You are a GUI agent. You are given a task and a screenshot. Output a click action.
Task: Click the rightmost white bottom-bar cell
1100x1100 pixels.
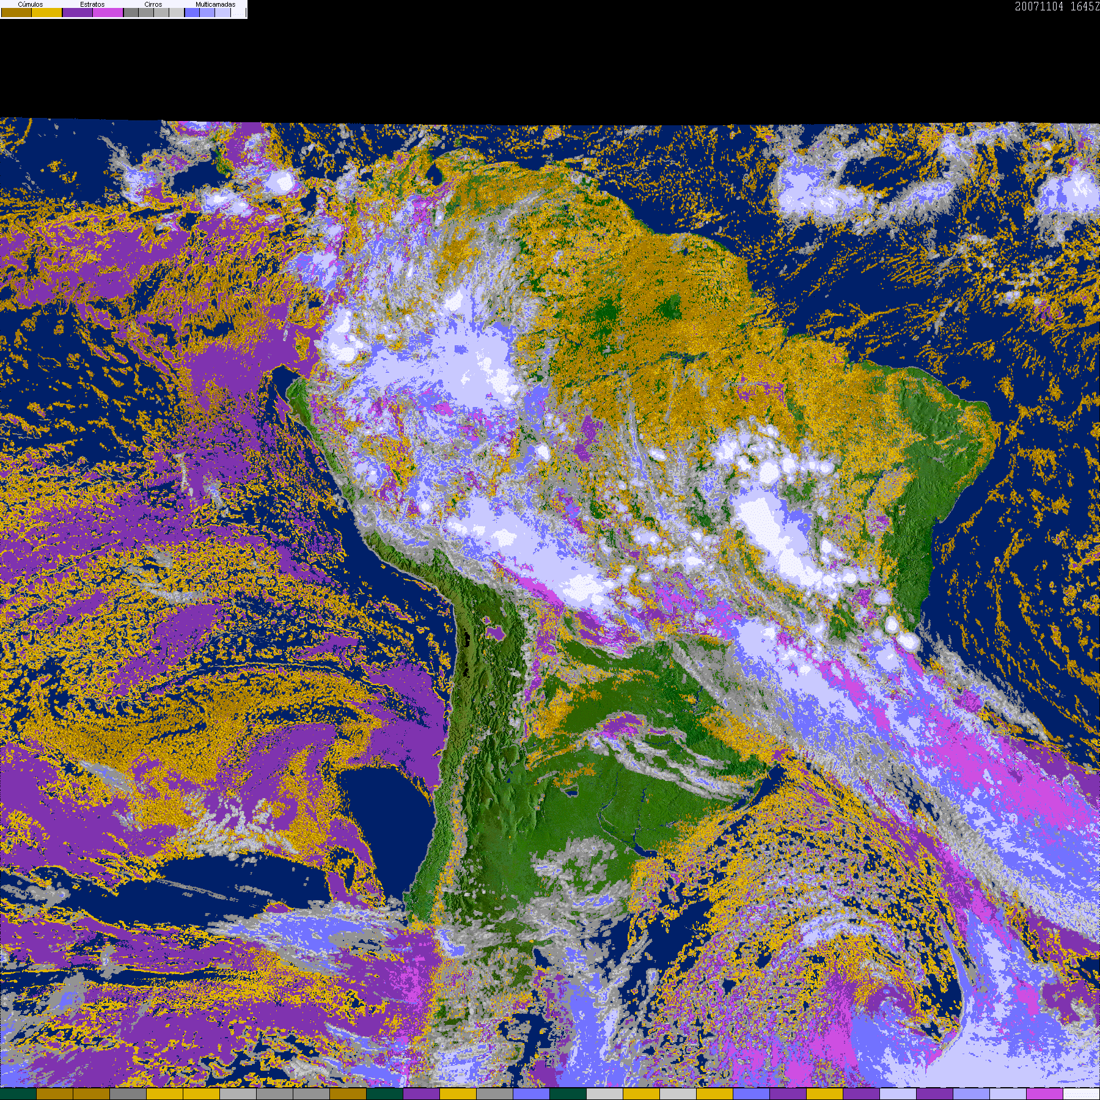[1082, 1094]
